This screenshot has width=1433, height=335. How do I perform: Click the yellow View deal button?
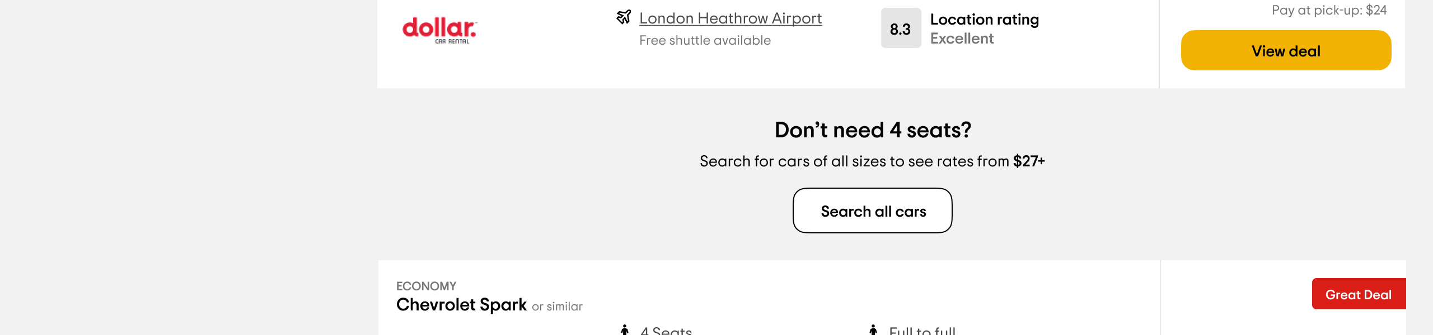1286,50
